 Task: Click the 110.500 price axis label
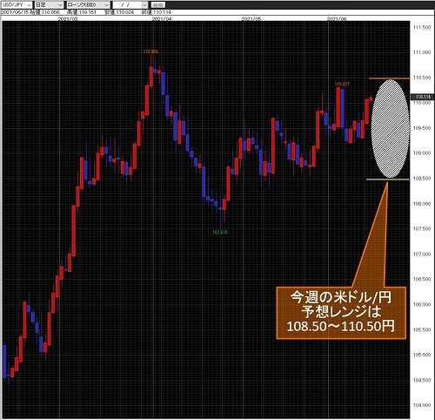click(422, 78)
